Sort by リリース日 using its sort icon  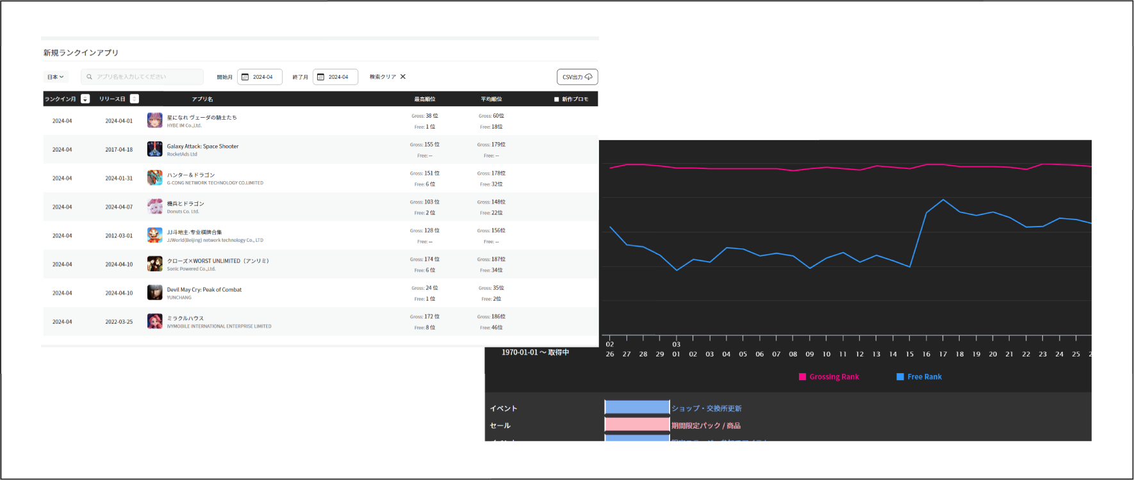[134, 99]
